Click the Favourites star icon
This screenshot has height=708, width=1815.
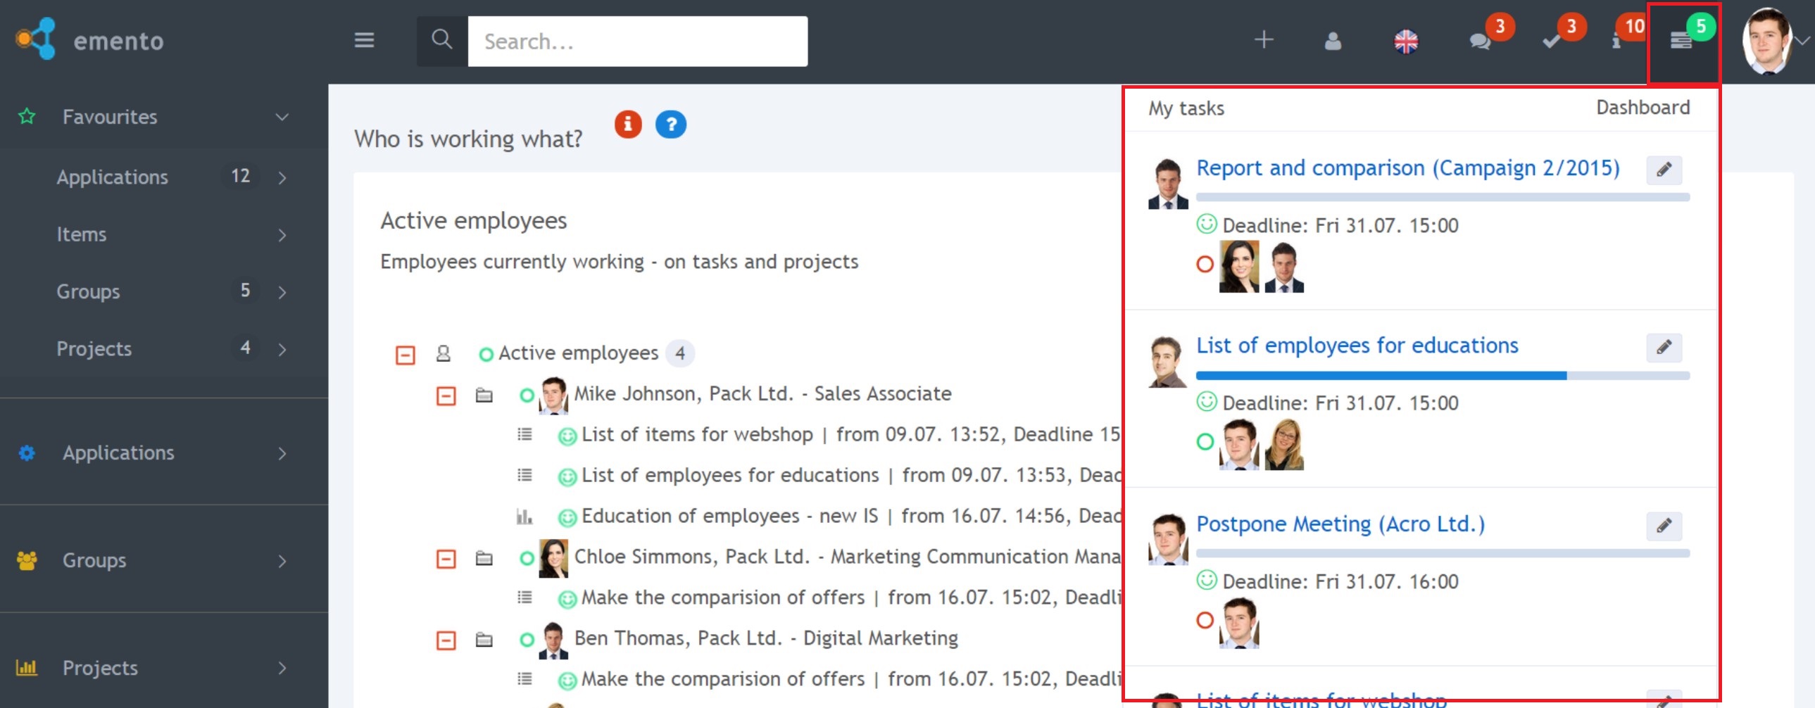coord(27,116)
